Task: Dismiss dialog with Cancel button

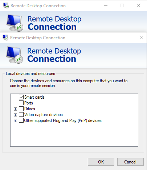Action: (130, 162)
